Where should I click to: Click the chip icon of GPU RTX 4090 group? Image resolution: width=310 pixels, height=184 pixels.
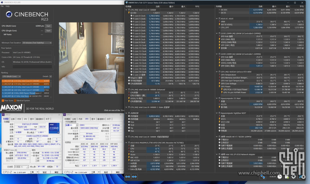pos(219,72)
